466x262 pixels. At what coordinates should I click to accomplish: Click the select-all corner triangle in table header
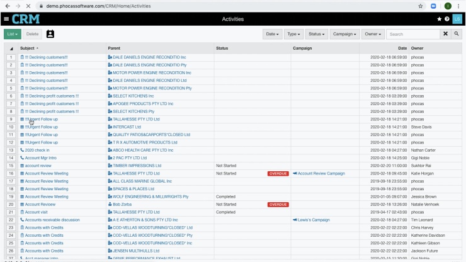pyautogui.click(x=11, y=48)
